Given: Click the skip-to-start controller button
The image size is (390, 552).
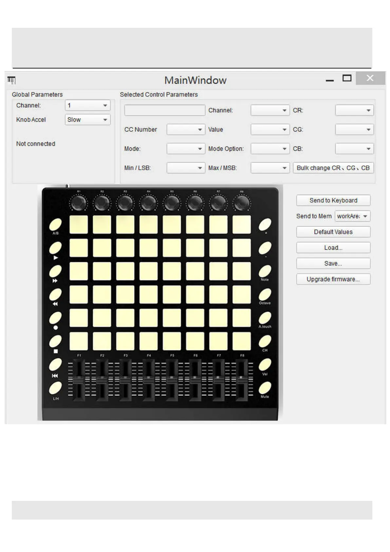Looking at the screenshot, I should click(55, 365).
